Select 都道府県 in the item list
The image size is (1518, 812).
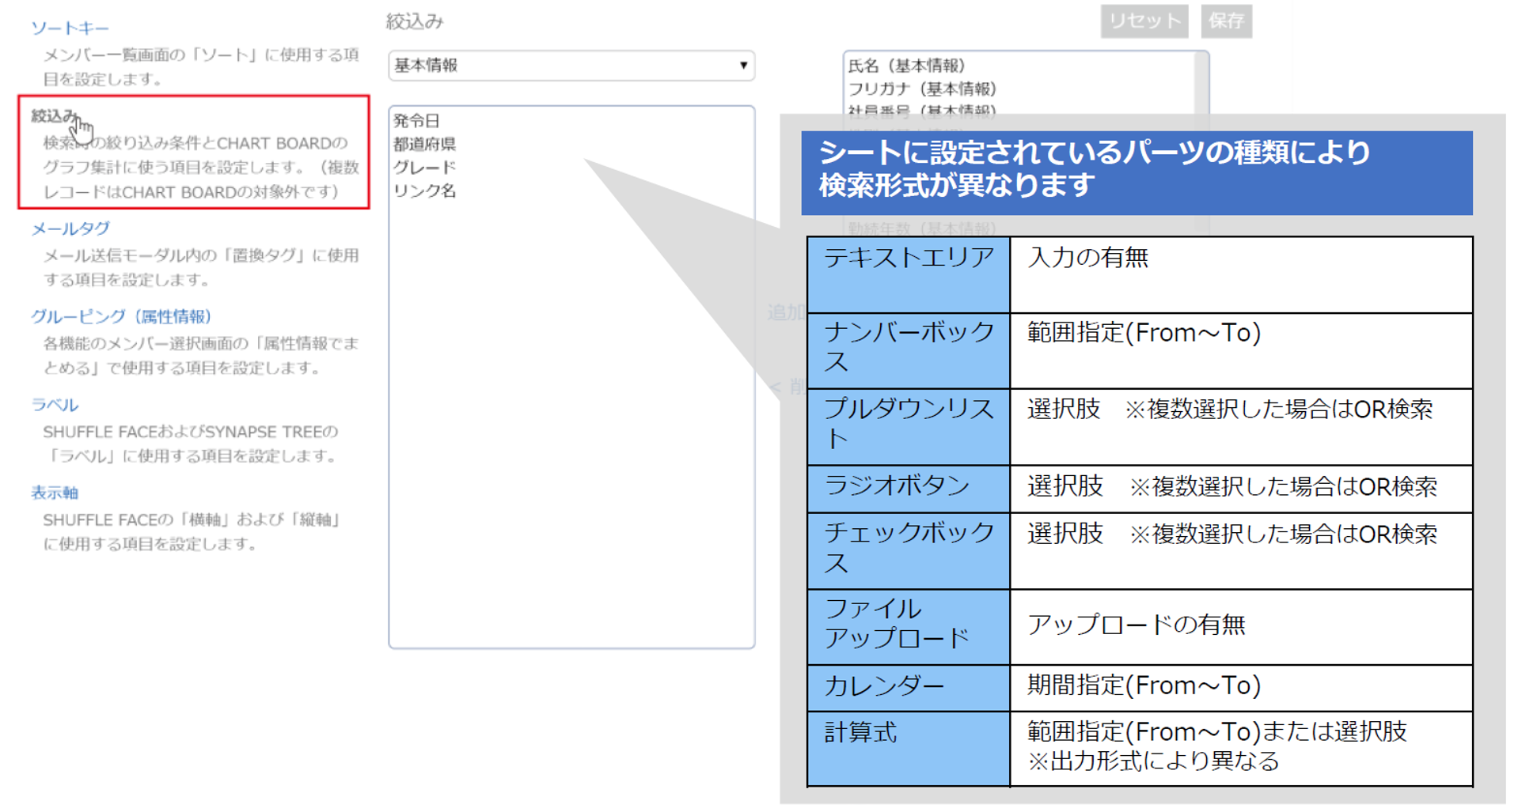[x=424, y=144]
